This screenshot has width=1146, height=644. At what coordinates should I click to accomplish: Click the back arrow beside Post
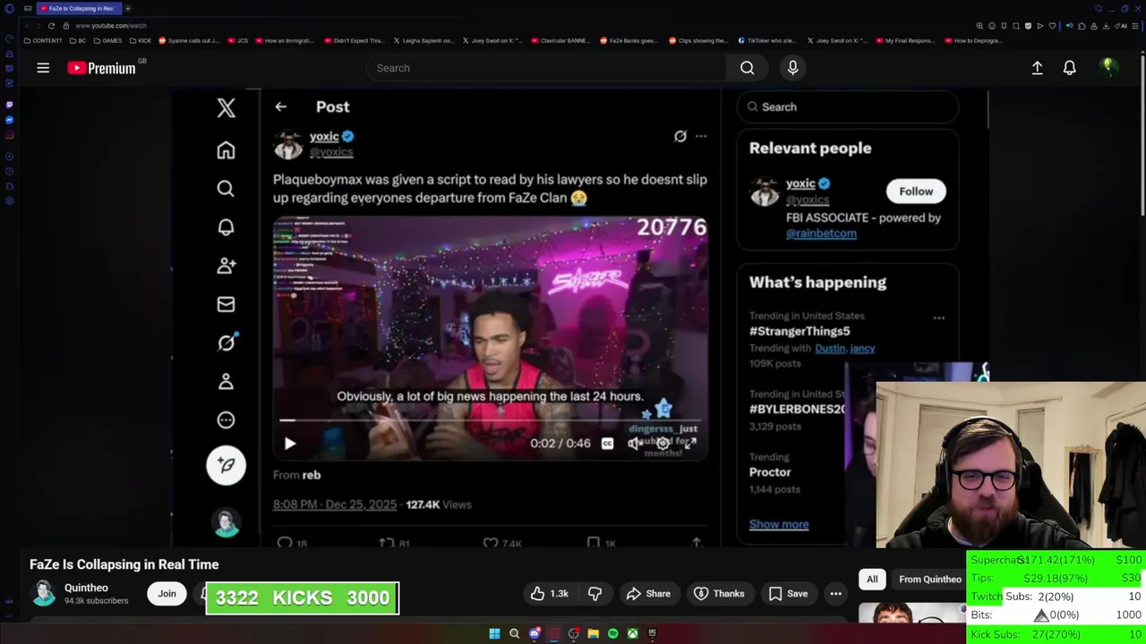point(281,106)
